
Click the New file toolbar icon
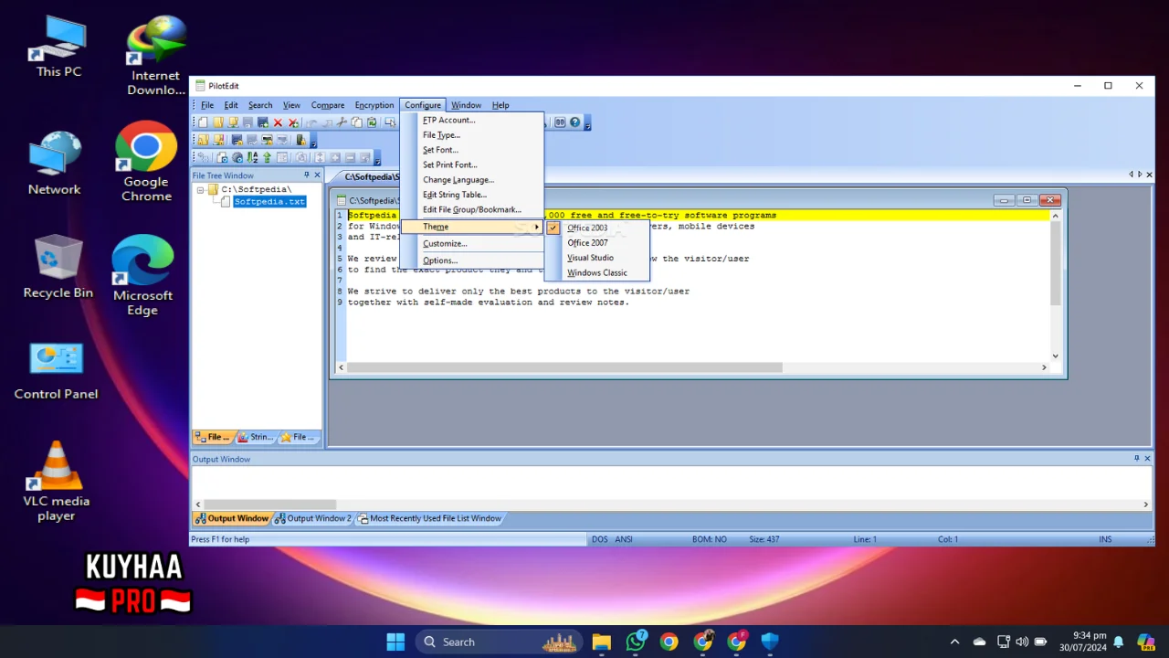(x=203, y=122)
